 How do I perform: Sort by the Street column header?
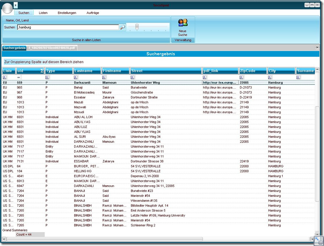pyautogui.click(x=165, y=71)
